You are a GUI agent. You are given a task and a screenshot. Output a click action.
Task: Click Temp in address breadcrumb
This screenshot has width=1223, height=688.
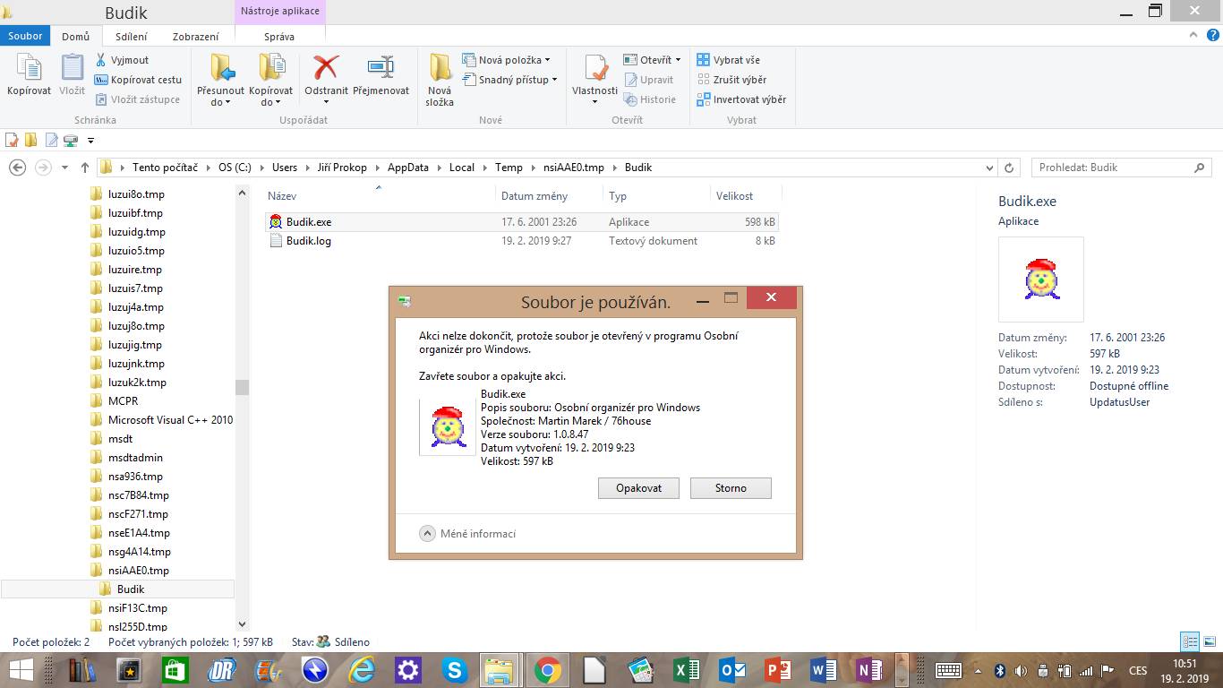tap(509, 168)
